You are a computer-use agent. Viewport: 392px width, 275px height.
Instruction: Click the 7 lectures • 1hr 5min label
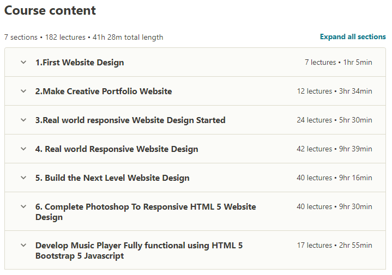[338, 63]
